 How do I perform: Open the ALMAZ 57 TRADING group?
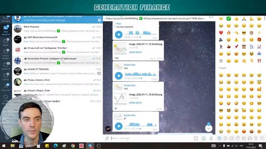57,71
